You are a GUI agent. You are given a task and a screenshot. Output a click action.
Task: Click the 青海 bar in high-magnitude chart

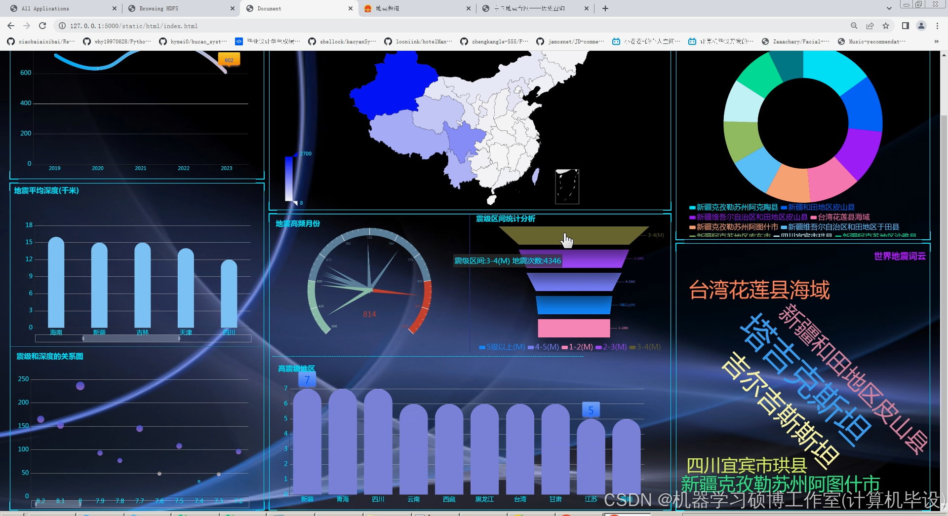(343, 442)
